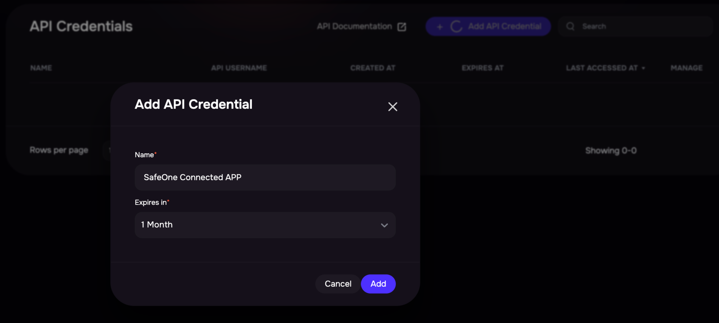Cancel the credential creation
The height and width of the screenshot is (323, 719).
tap(338, 284)
